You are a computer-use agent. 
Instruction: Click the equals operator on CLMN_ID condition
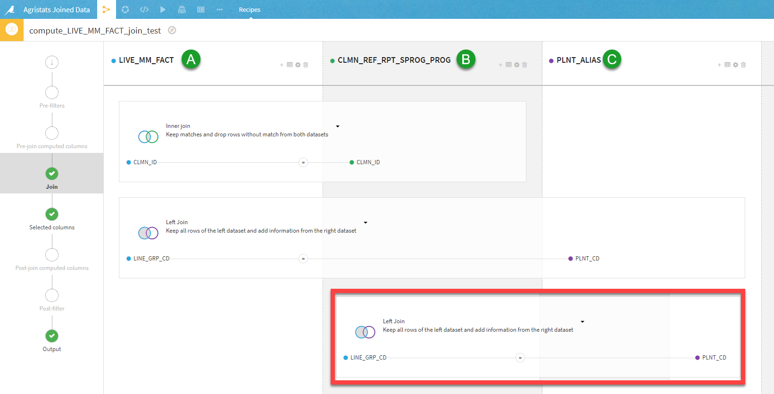coord(303,162)
